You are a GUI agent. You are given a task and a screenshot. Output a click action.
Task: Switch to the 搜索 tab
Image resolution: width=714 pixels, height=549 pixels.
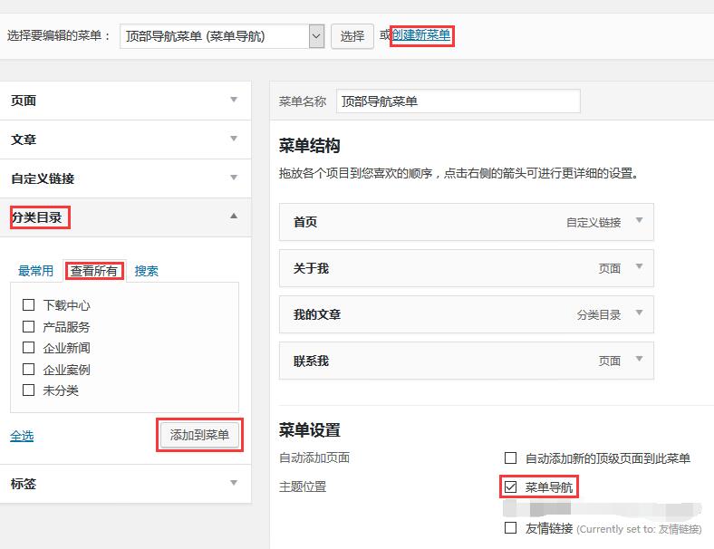147,271
